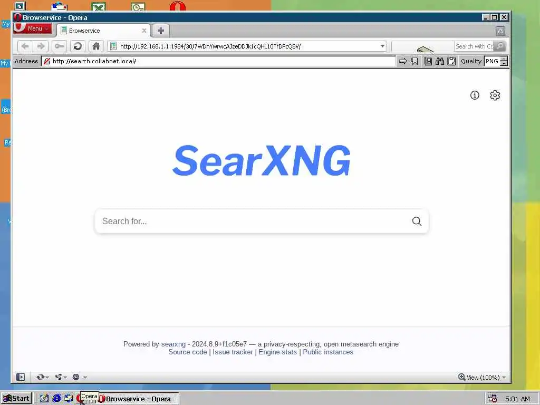Click the system tray scheduler icon
The width and height of the screenshot is (540, 405).
492,399
